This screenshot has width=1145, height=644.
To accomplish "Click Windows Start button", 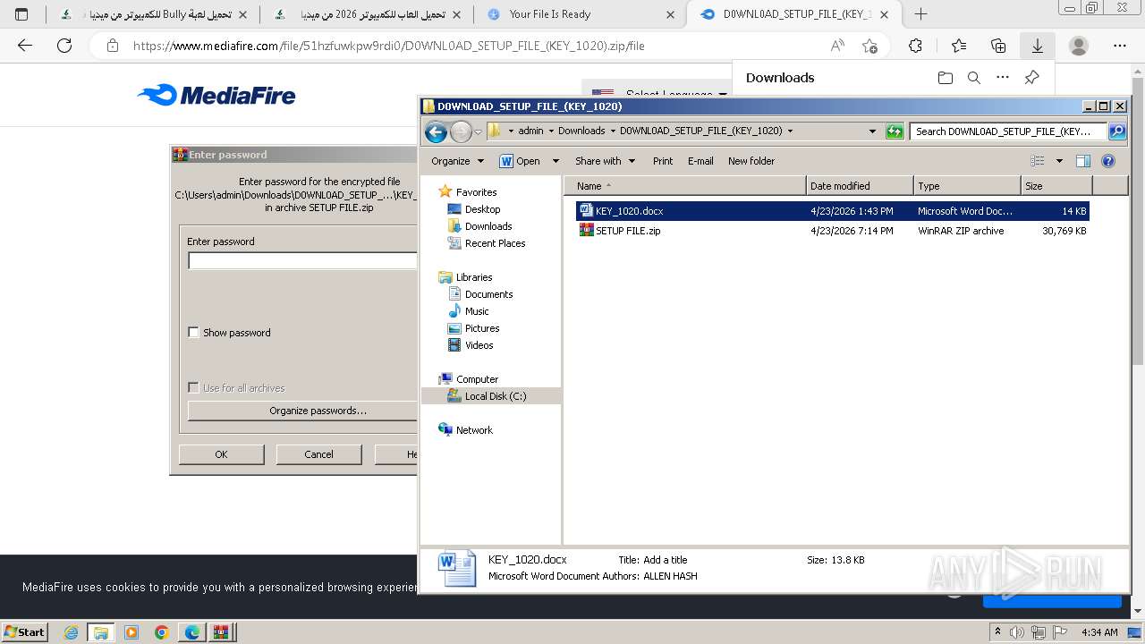I will pyautogui.click(x=24, y=632).
